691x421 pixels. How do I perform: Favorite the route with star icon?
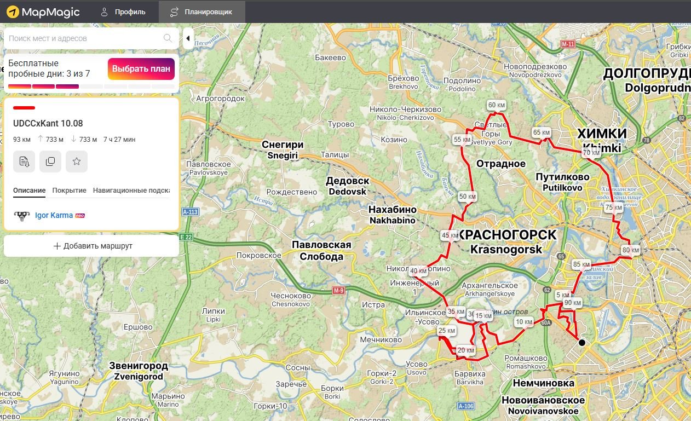(77, 162)
